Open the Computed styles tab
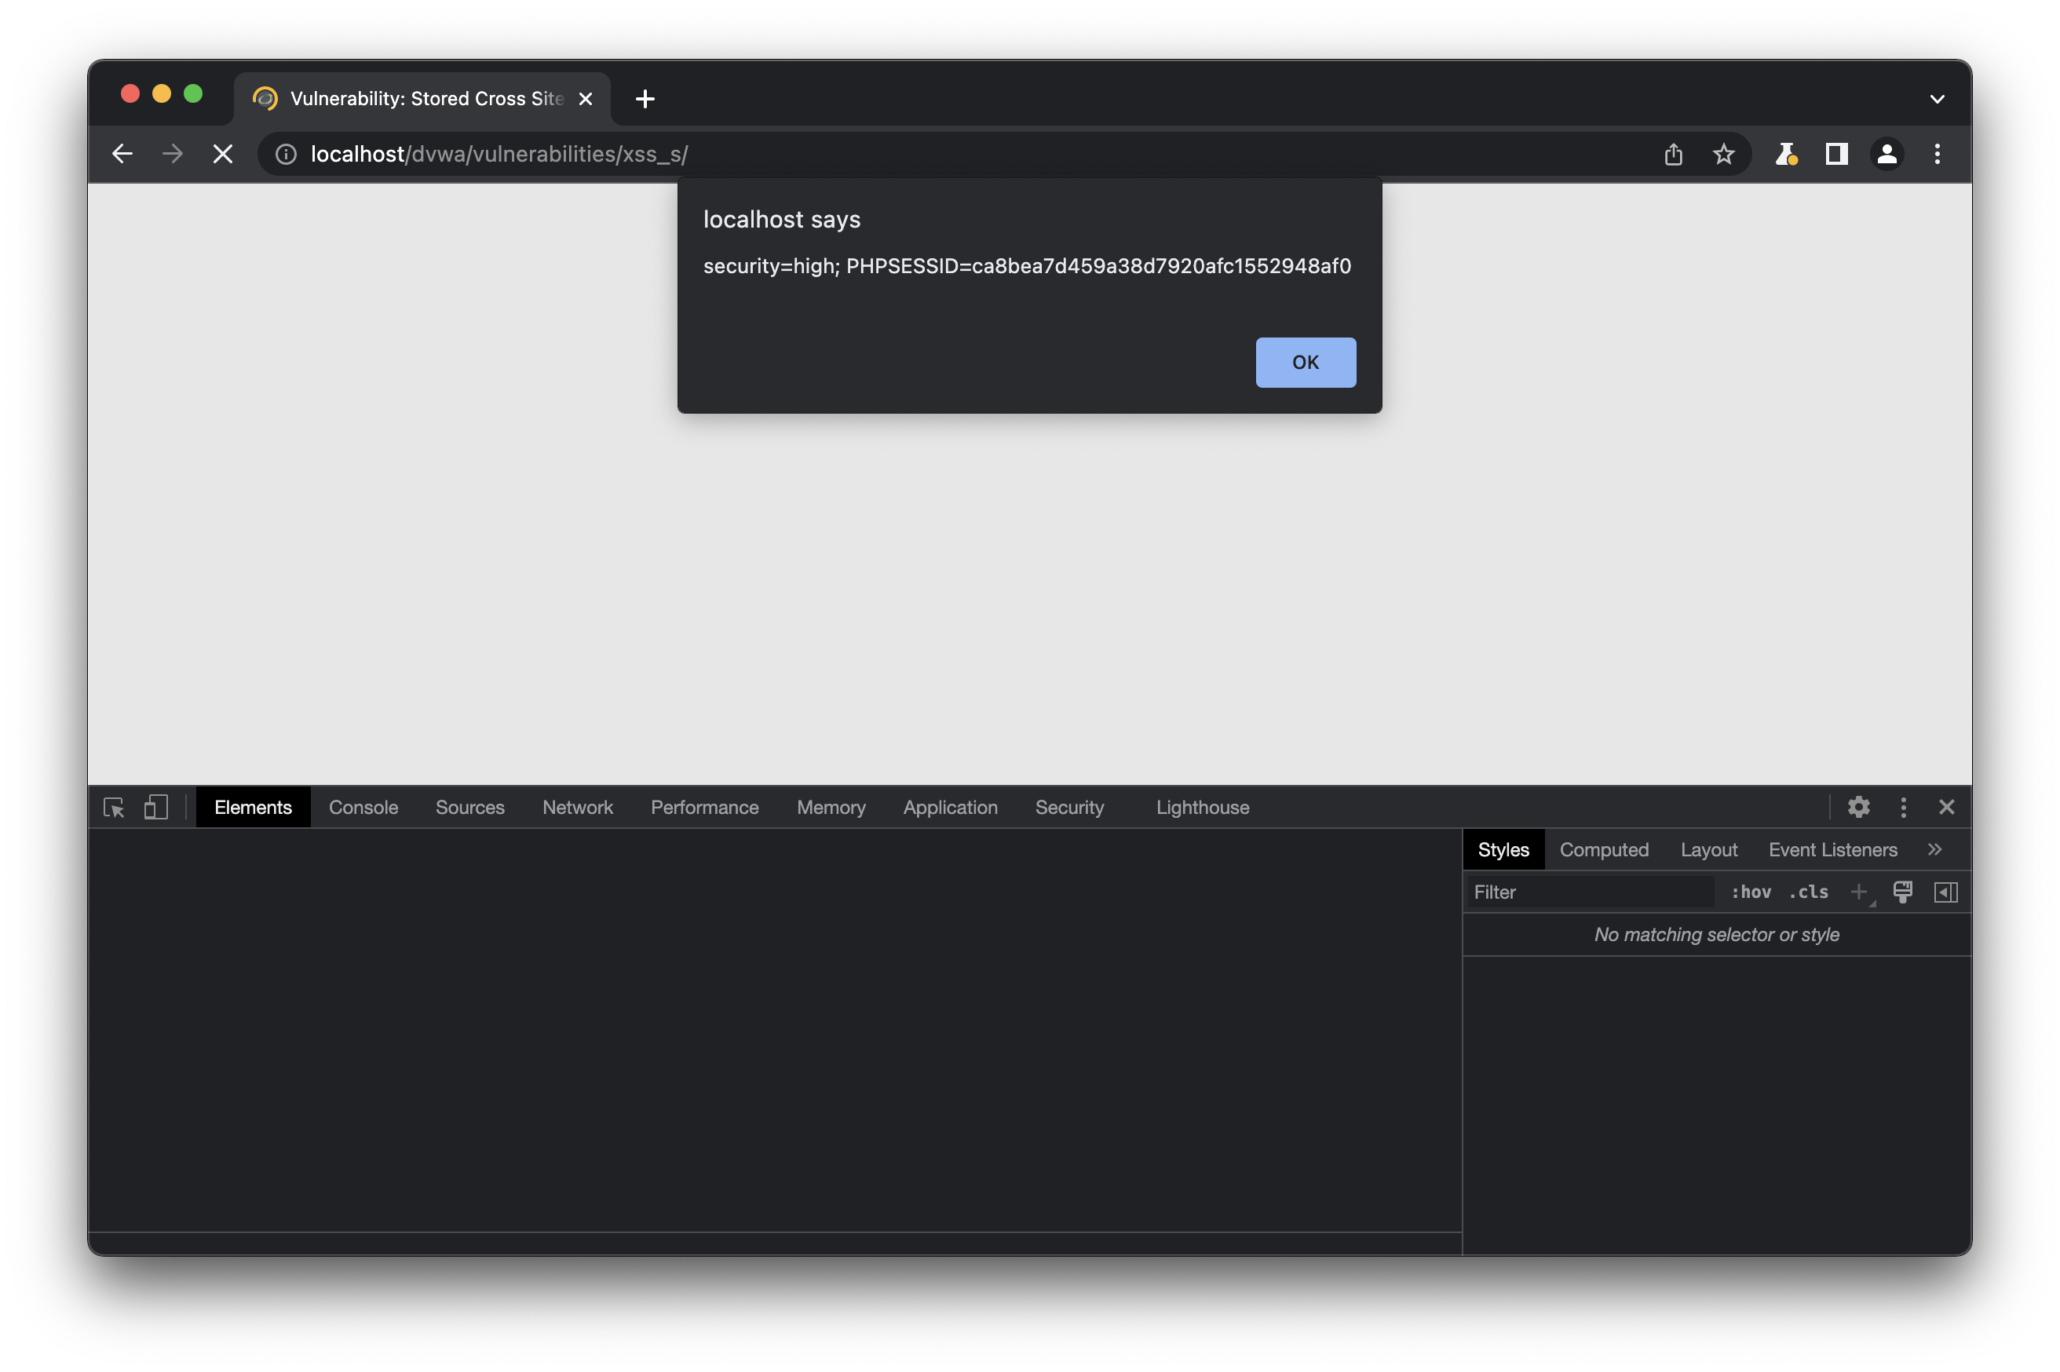The image size is (2060, 1372). pyautogui.click(x=1603, y=849)
